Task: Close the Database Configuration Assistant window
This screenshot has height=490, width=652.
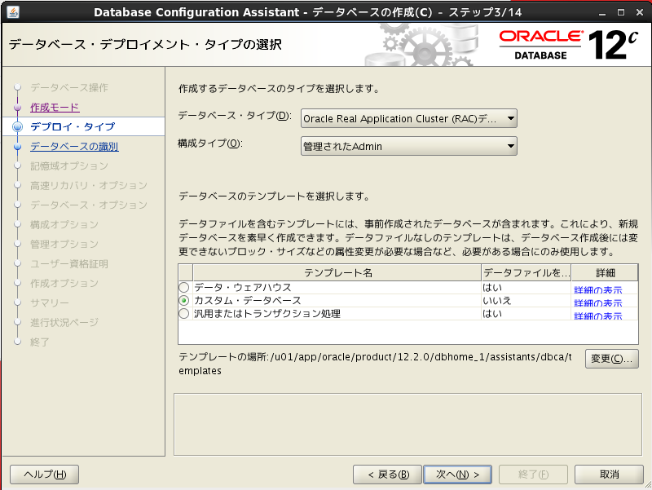Action: pyautogui.click(x=640, y=12)
